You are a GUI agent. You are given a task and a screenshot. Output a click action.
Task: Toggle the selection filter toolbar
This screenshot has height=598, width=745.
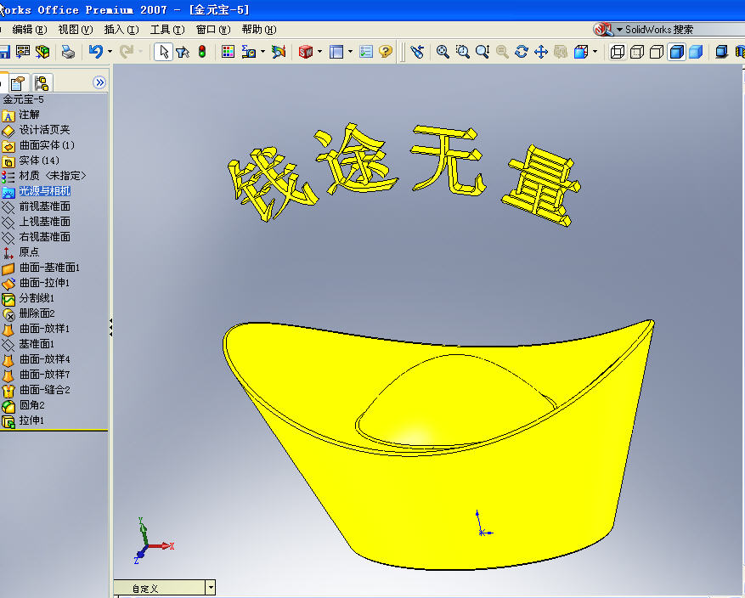tap(183, 51)
